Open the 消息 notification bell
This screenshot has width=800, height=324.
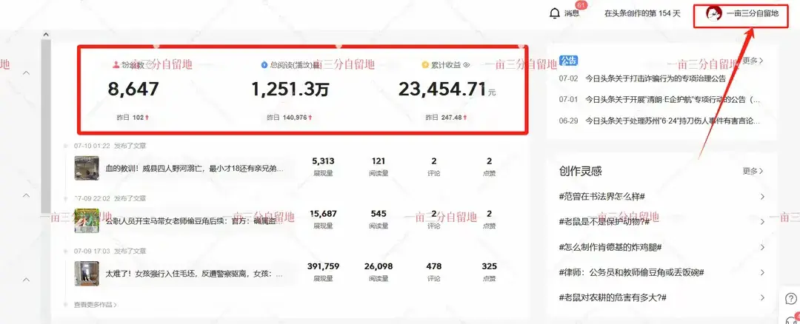(555, 13)
